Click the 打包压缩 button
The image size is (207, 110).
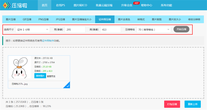(x=172, y=104)
